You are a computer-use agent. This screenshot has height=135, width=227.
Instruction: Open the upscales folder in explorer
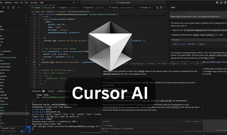coord(3,76)
